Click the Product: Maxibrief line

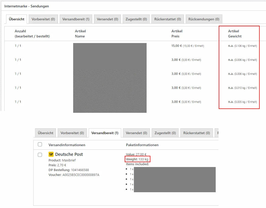click(62, 160)
